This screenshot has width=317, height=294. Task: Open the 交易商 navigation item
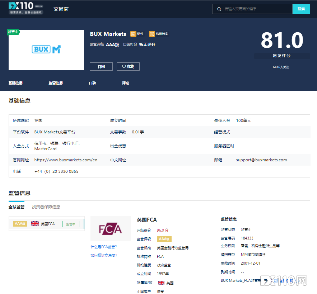pos(61,9)
